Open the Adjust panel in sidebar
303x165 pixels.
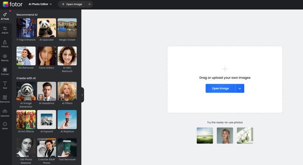click(5, 29)
